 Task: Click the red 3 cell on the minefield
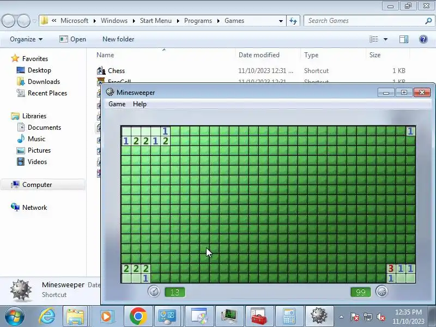point(391,268)
